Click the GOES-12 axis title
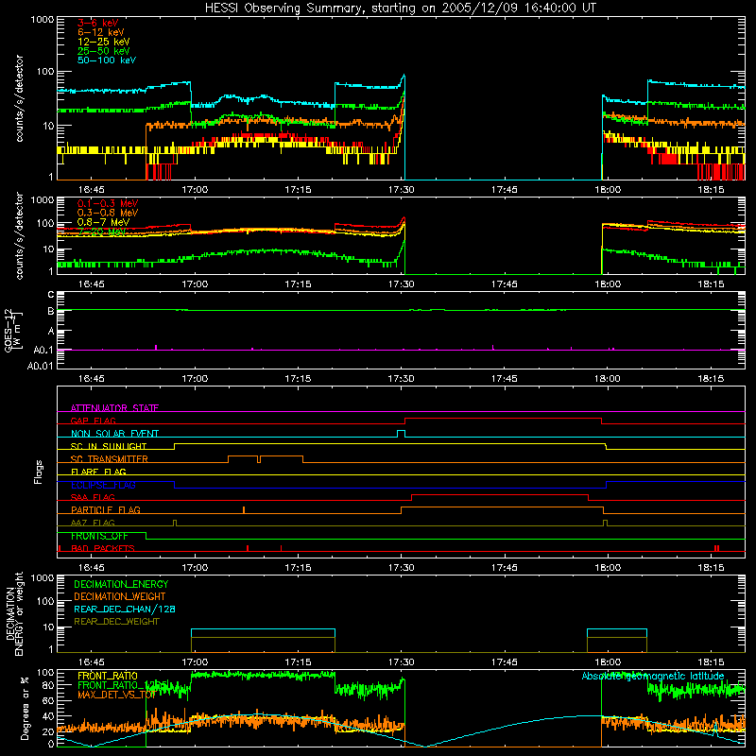 13,331
